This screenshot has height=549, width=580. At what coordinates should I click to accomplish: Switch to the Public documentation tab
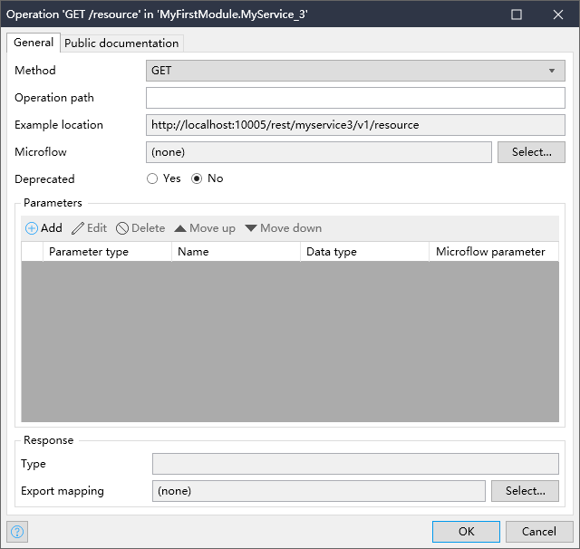click(121, 43)
